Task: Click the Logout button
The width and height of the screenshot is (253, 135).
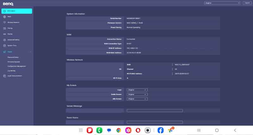Action: click(247, 3)
